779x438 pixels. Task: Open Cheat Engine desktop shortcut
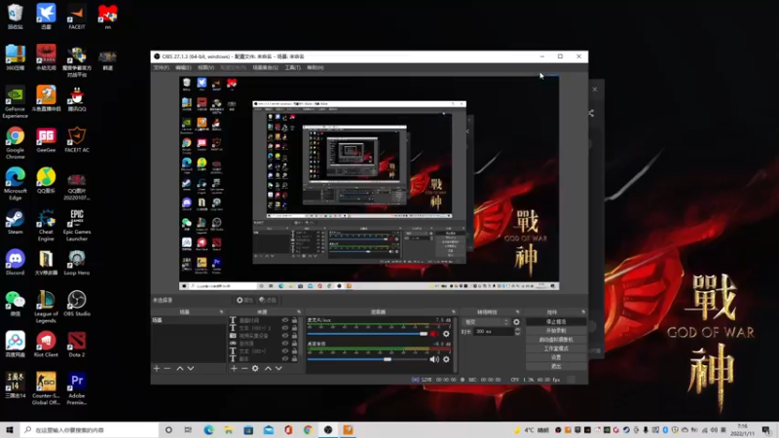(x=46, y=225)
